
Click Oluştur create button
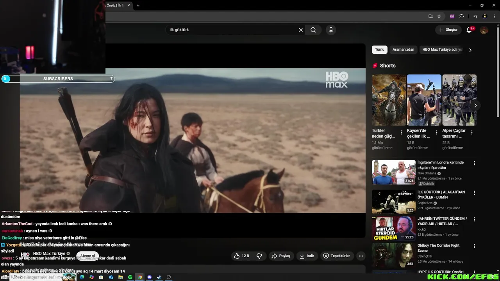pos(448,30)
